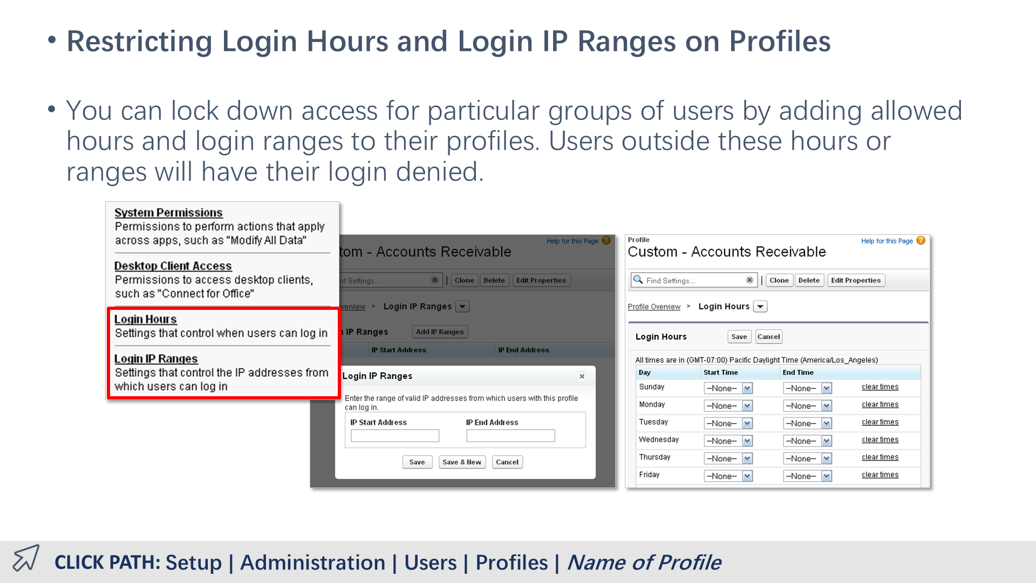Open the Login IP Ranges settings link
This screenshot has height=583, width=1036.
tap(156, 359)
